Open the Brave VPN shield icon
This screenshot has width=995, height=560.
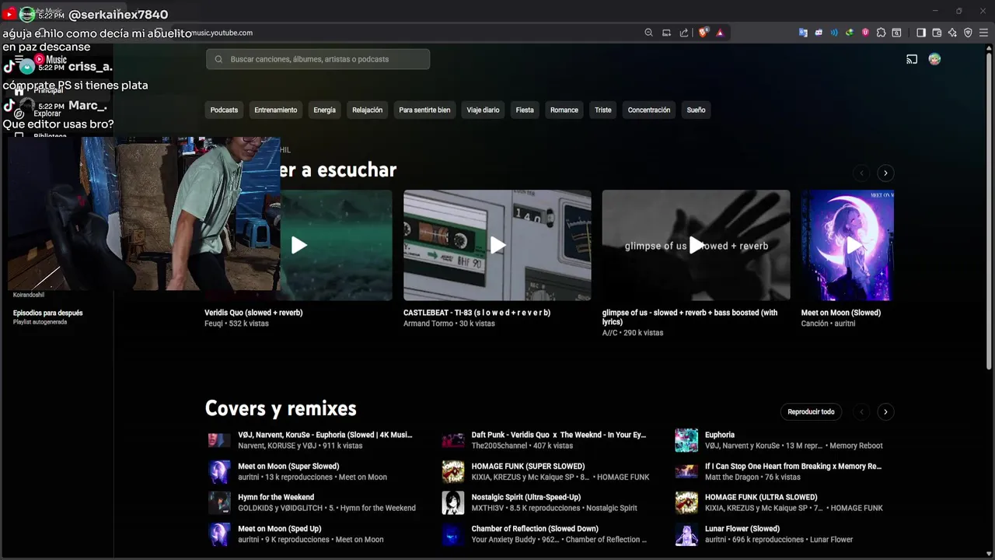click(x=968, y=33)
